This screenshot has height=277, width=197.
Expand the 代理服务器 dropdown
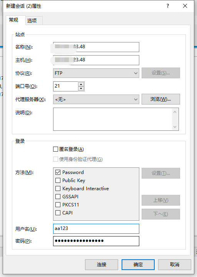click(96, 100)
